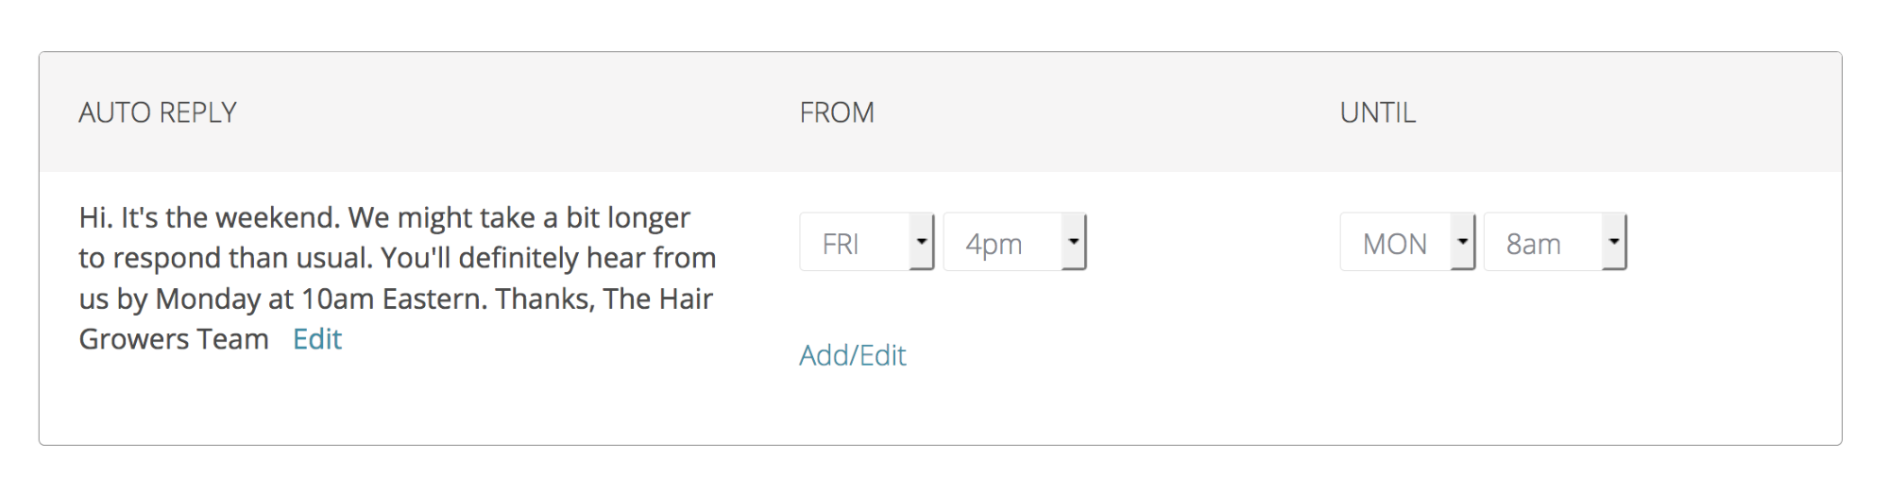Click the Edit link after the auto reply message
This screenshot has height=479, width=1888.
click(x=316, y=339)
